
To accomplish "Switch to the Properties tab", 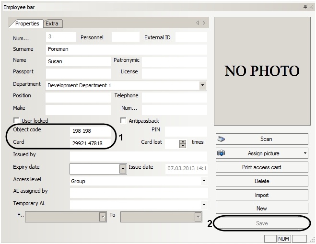I will click(x=27, y=23).
